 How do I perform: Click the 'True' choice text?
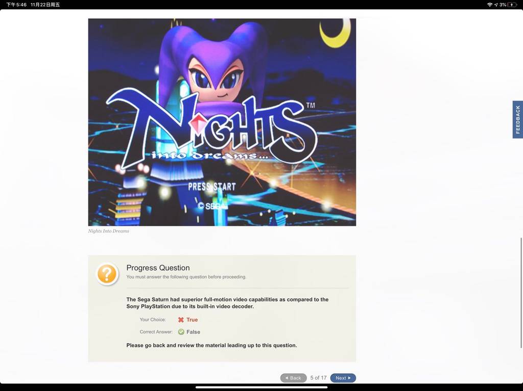pos(192,320)
